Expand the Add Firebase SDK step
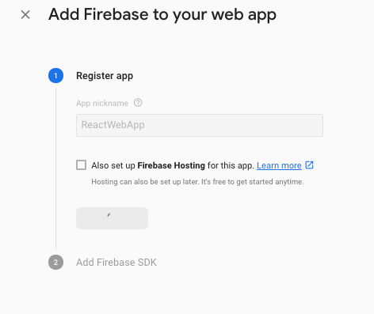374x314 pixels. pos(116,263)
